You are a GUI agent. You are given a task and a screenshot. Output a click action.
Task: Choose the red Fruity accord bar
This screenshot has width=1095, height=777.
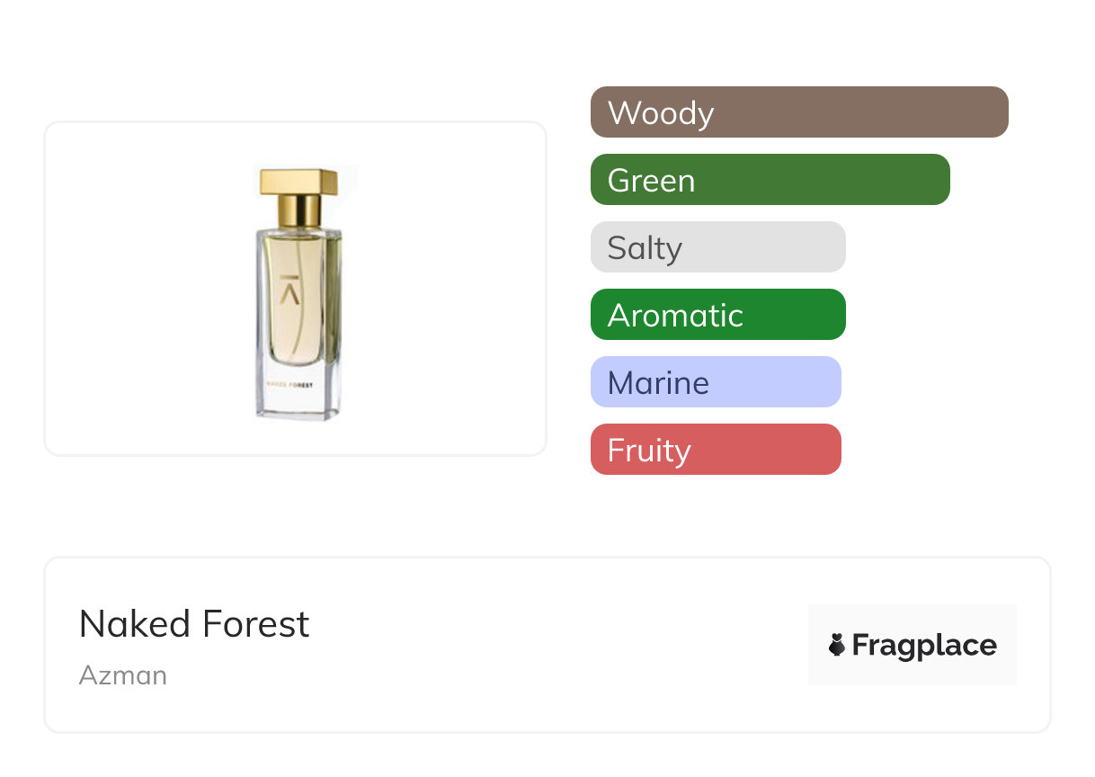[716, 450]
